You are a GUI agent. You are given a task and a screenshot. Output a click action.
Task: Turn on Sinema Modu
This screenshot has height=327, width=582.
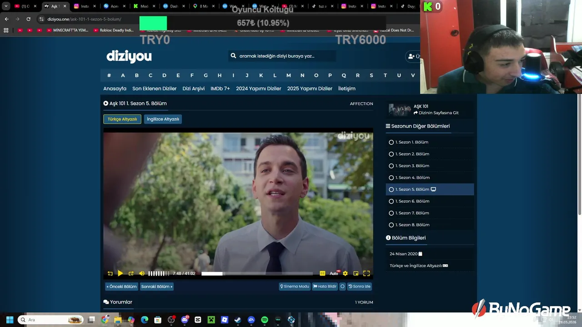coord(295,287)
